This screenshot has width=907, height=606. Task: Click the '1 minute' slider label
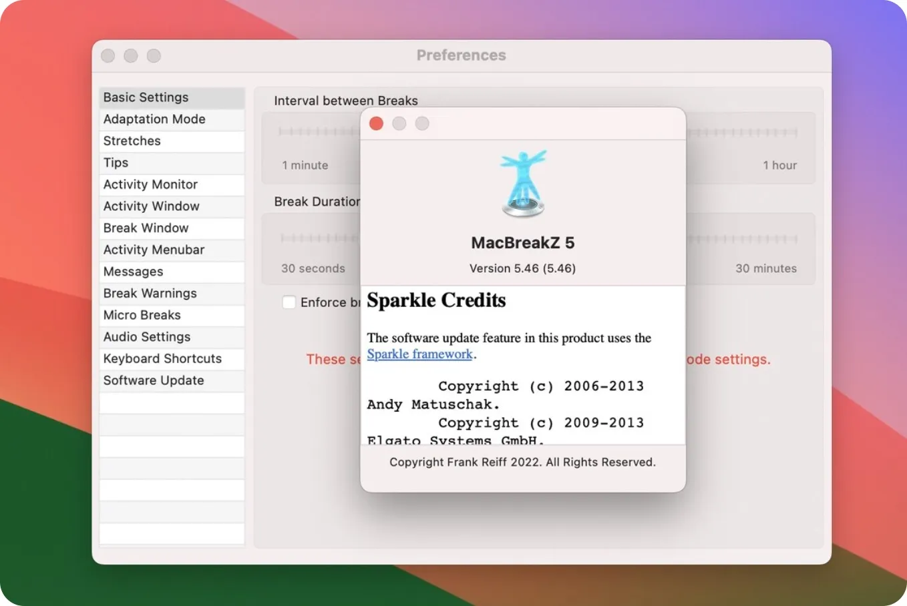tap(305, 166)
